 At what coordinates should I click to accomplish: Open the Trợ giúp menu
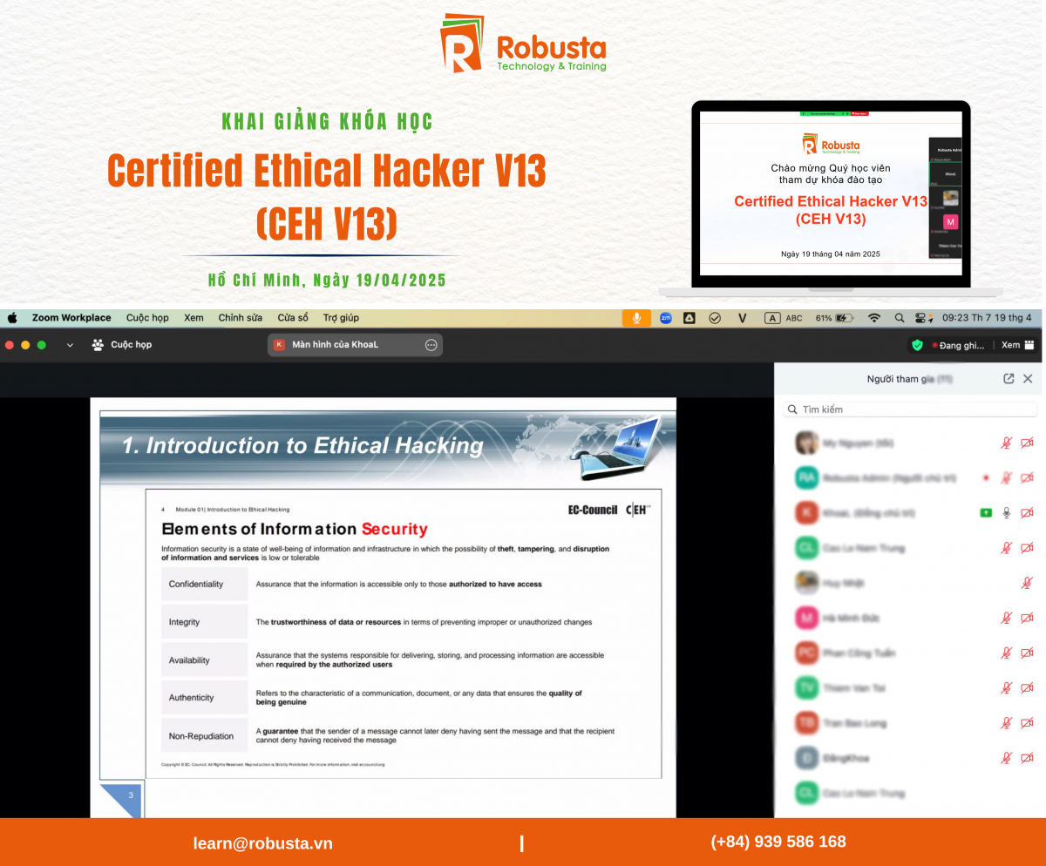341,318
